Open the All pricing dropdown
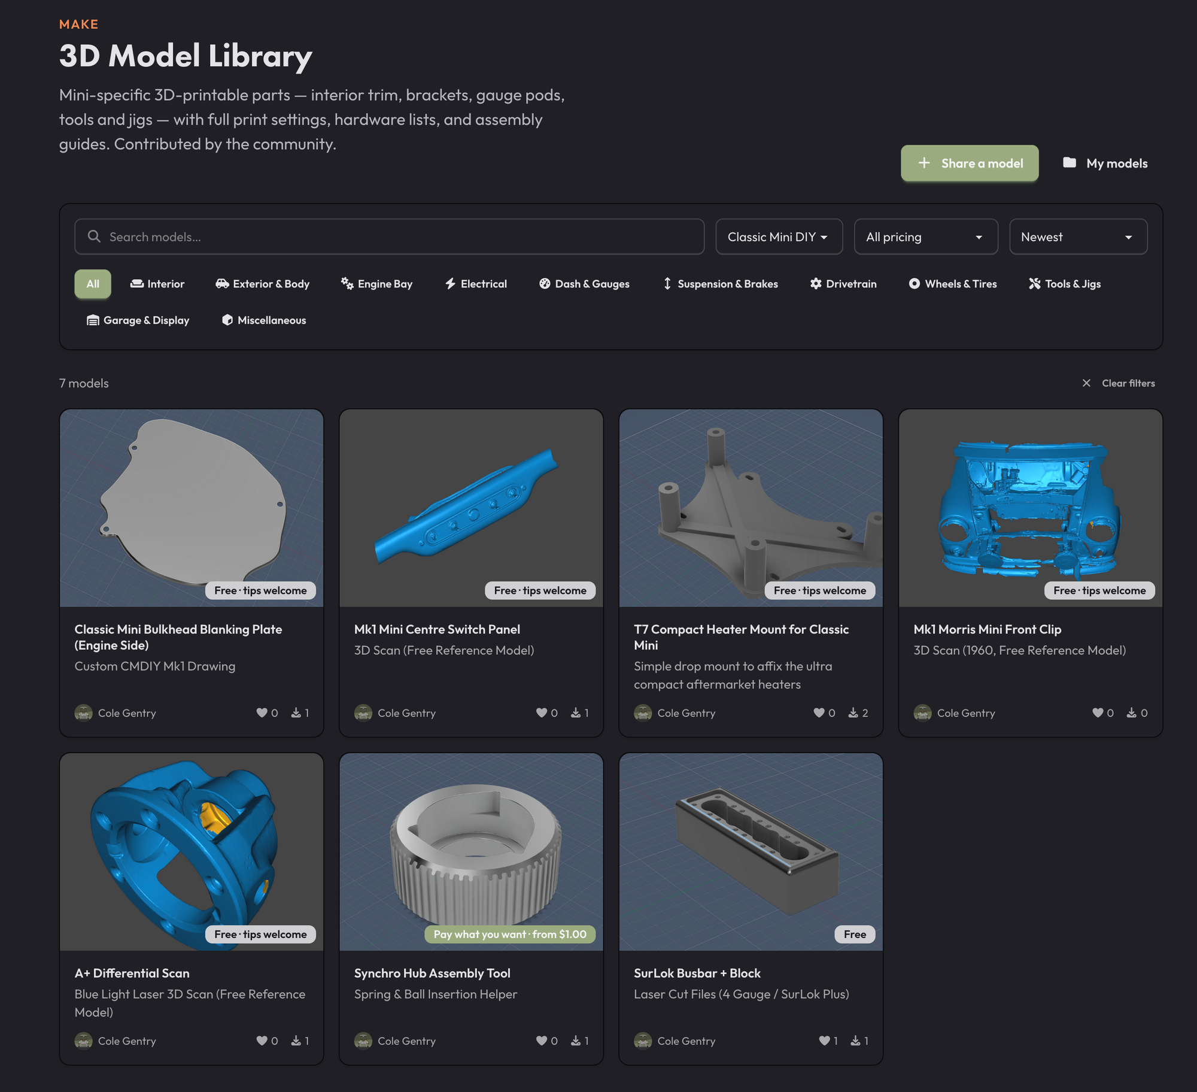 (925, 236)
